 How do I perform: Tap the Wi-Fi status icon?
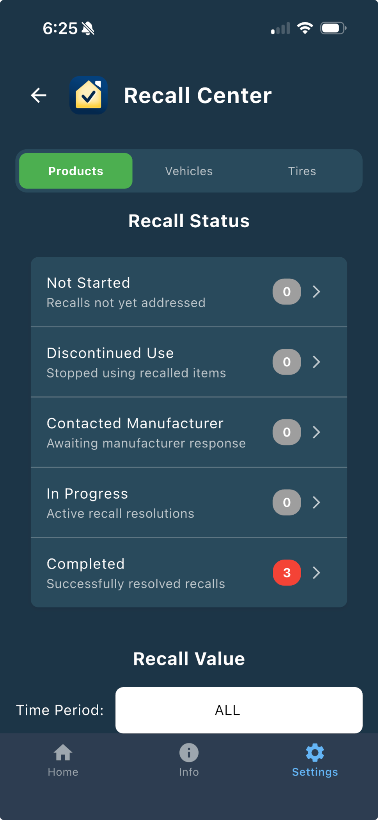(x=305, y=28)
